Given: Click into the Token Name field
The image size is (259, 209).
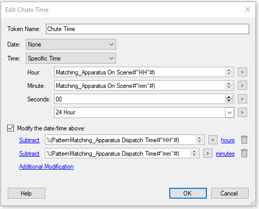Looking at the screenshot, I should tap(148, 29).
